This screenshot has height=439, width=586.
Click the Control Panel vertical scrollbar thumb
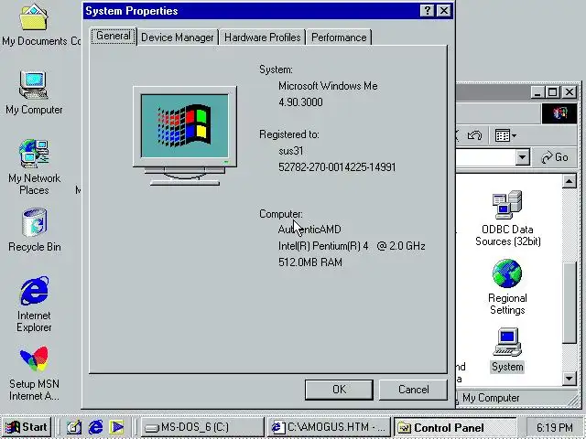(x=570, y=303)
